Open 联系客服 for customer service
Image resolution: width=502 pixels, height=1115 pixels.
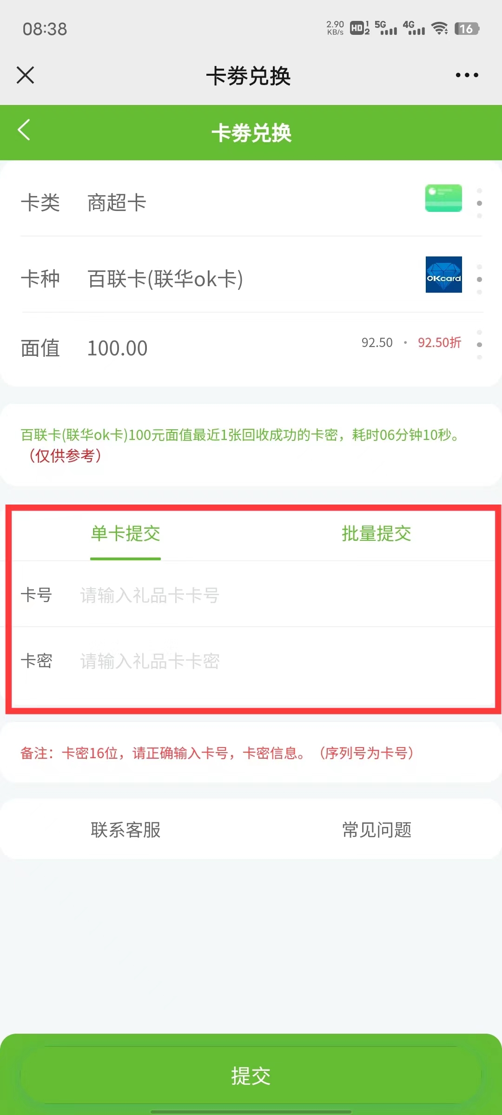point(125,830)
